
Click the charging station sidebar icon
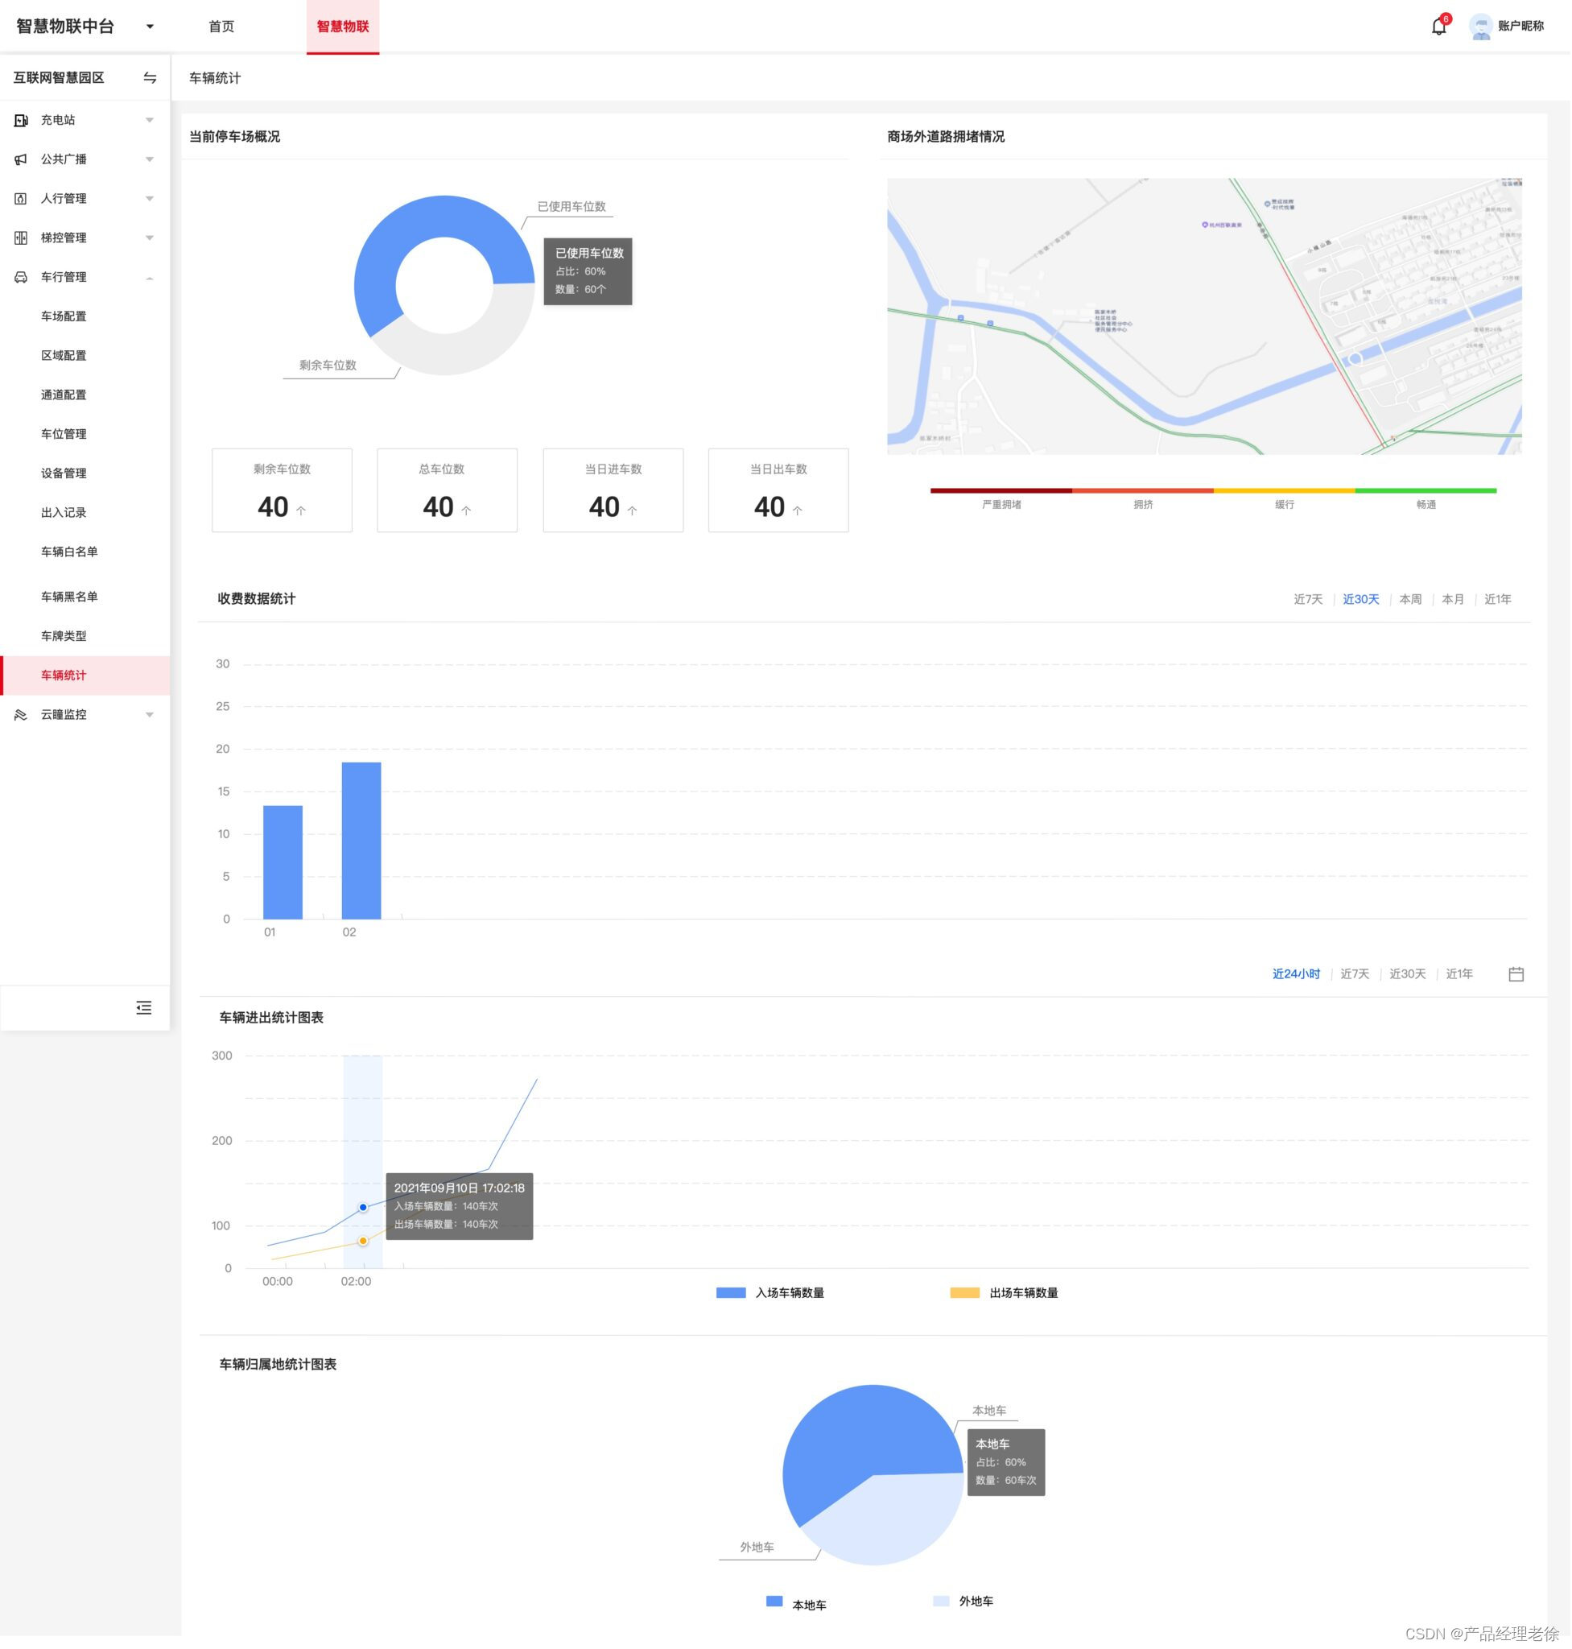click(x=21, y=121)
